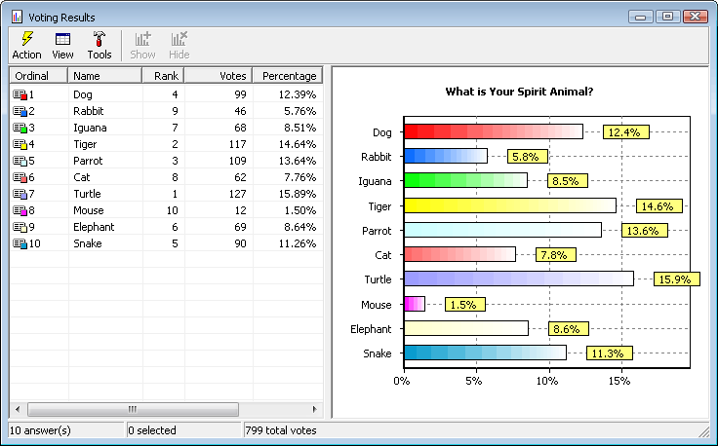Image resolution: width=718 pixels, height=446 pixels.
Task: Click the Voting Results title bar icon
Action: click(x=17, y=17)
